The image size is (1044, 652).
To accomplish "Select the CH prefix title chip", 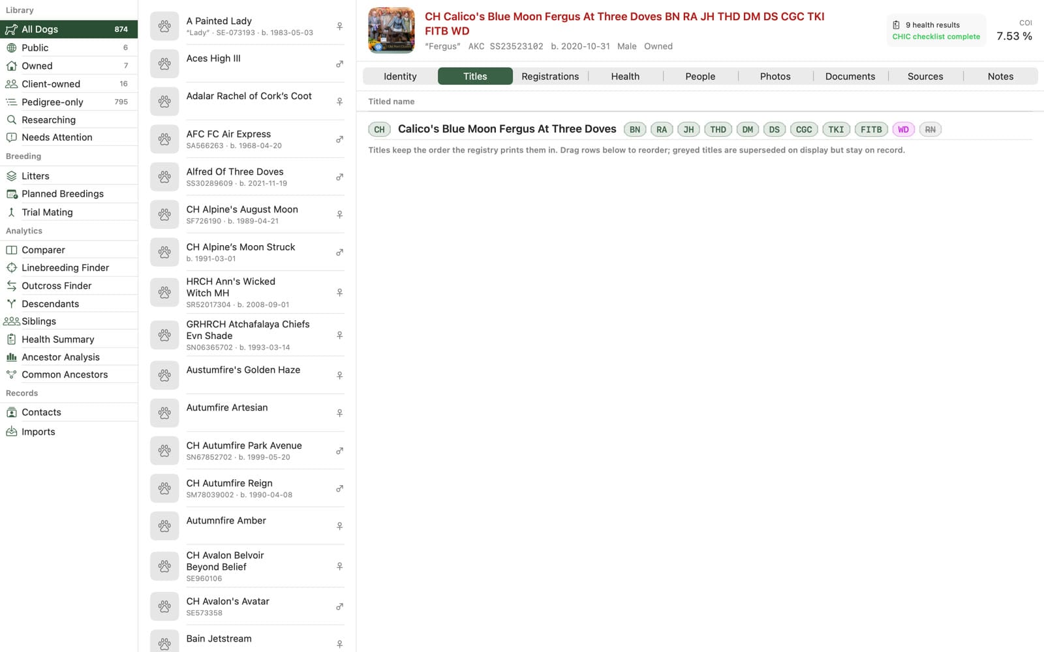I will point(380,130).
